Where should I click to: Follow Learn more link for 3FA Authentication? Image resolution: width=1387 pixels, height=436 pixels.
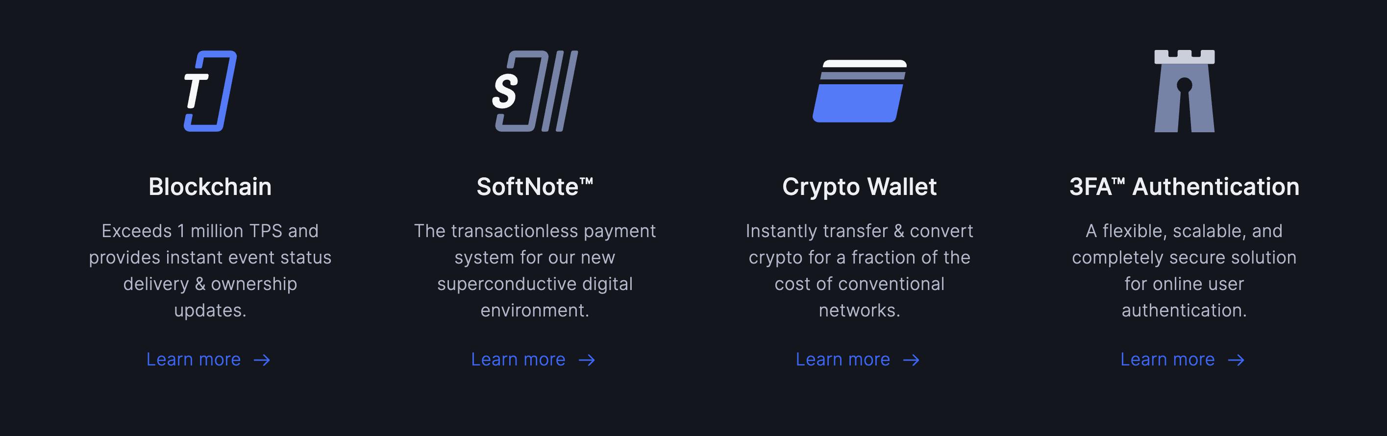(x=1183, y=359)
